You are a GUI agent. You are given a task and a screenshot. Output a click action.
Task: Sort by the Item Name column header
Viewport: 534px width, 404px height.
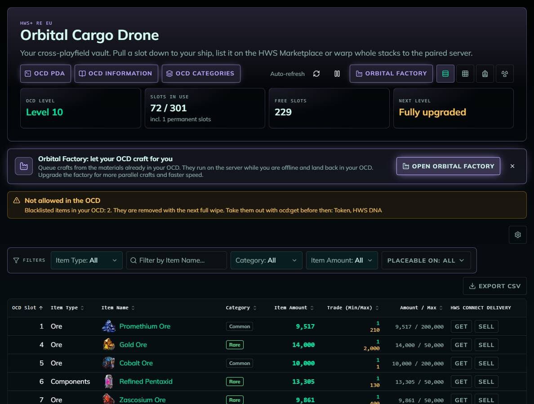[118, 308]
